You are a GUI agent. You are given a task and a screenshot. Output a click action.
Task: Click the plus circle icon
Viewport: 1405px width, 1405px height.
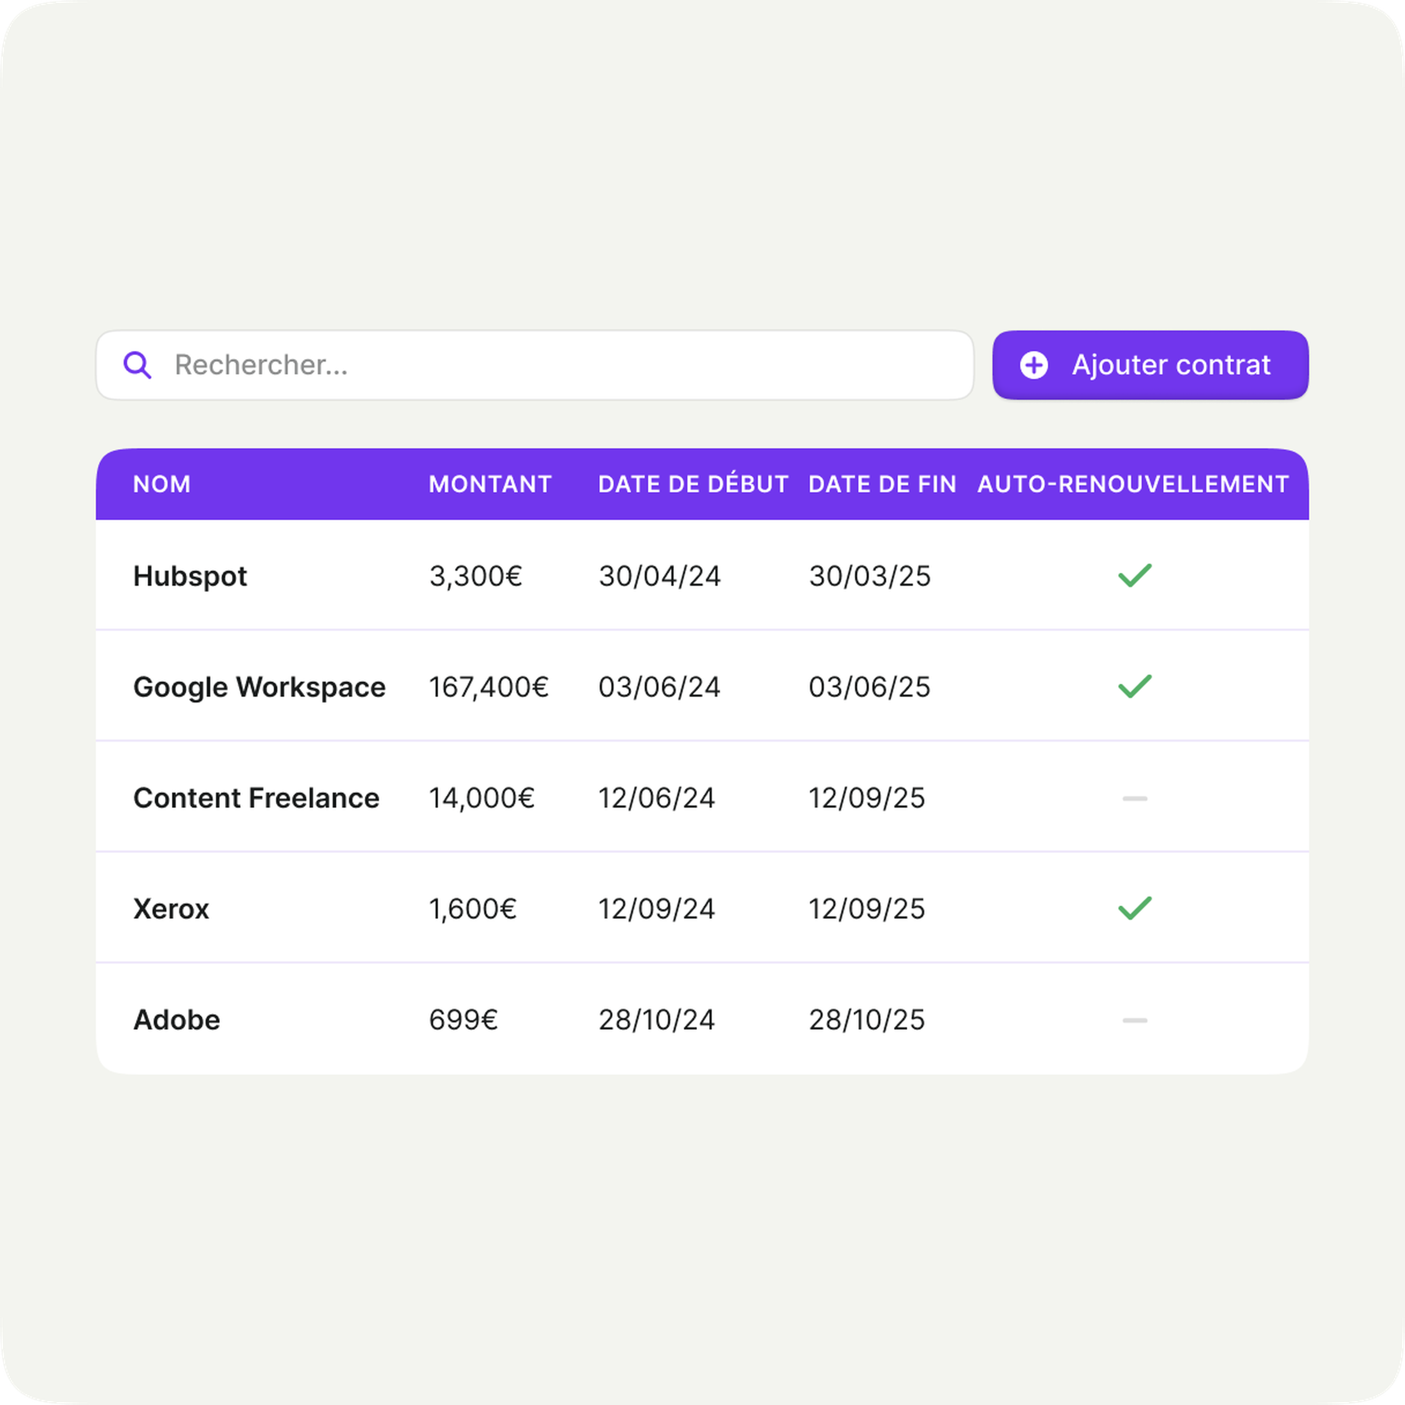click(x=1034, y=365)
